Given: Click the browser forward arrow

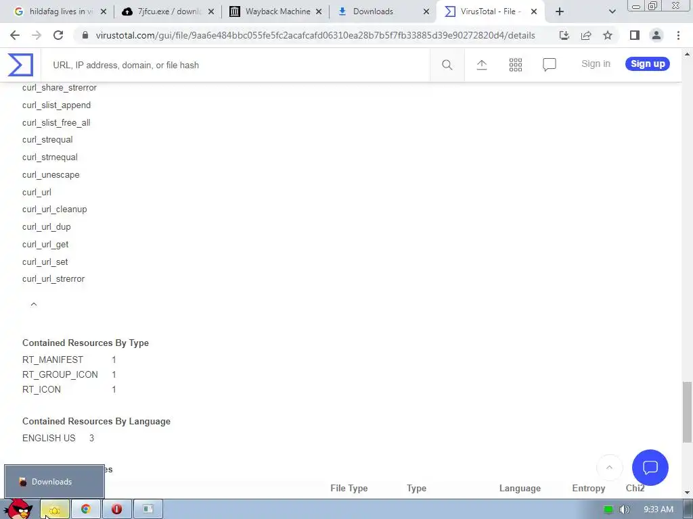Looking at the screenshot, I should [37, 35].
